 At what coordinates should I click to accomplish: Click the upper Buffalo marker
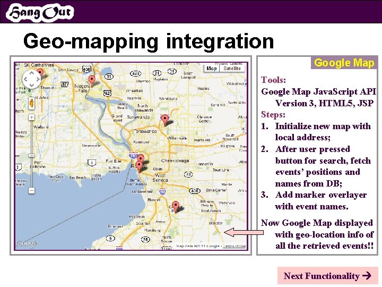[140, 159]
